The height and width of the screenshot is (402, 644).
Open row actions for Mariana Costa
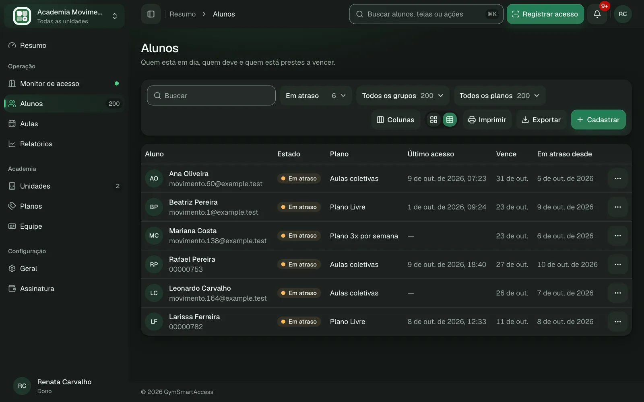618,236
